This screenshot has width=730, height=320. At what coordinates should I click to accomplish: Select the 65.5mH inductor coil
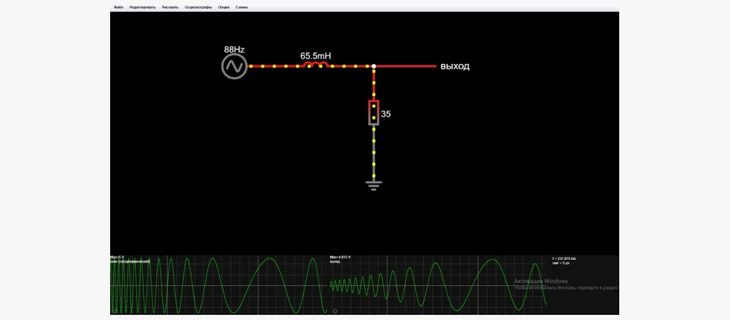coord(315,65)
